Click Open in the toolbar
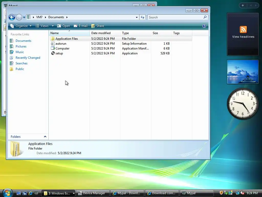Viewport: 262px width, 197px height. [63, 26]
